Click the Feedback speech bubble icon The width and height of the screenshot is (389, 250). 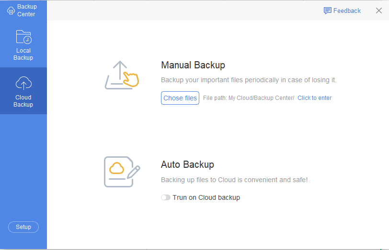pyautogui.click(x=328, y=11)
